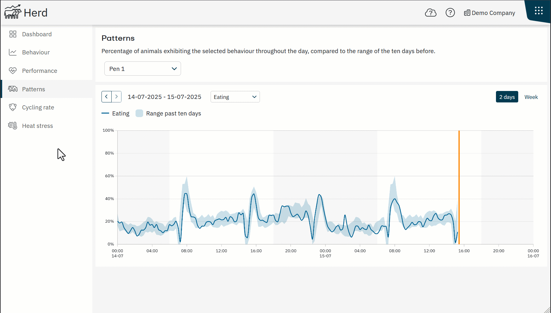Click the resize grip at window corner
Screen dimensions: 551x313
click(547, 310)
